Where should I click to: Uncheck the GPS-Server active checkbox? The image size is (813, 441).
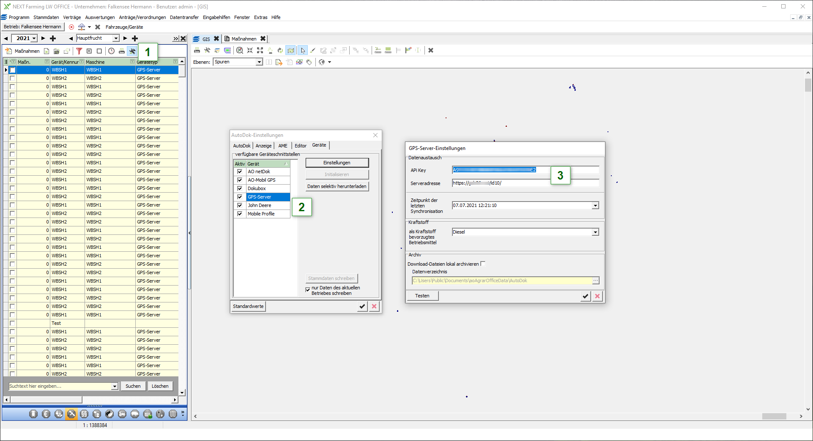click(x=240, y=197)
